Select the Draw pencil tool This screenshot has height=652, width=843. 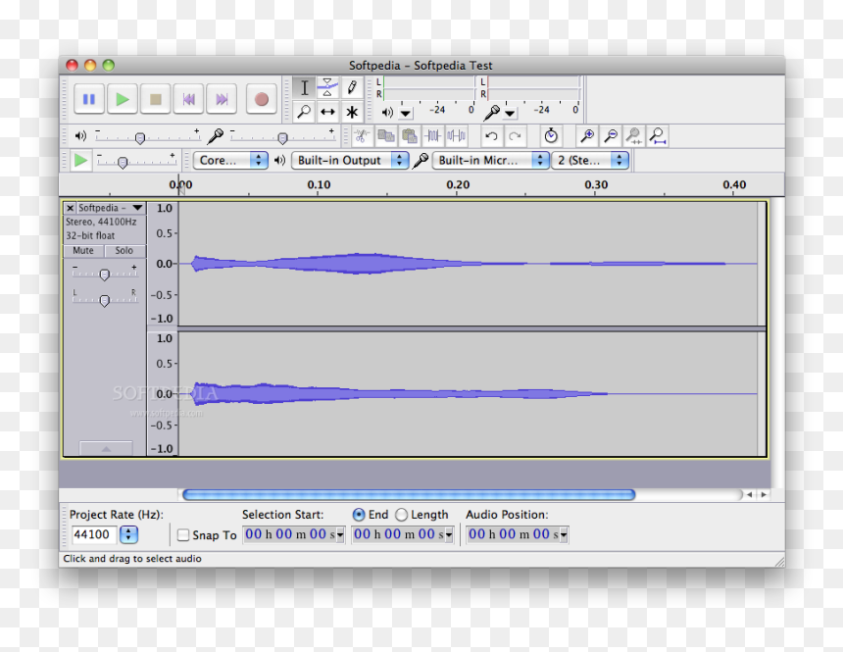[352, 87]
